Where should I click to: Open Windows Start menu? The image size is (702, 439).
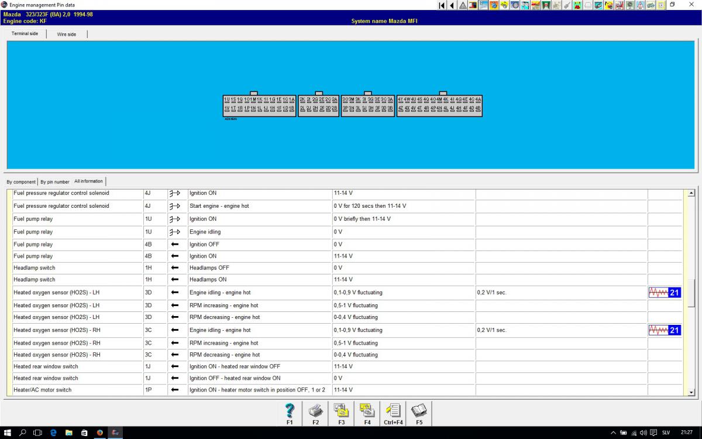tap(8, 433)
